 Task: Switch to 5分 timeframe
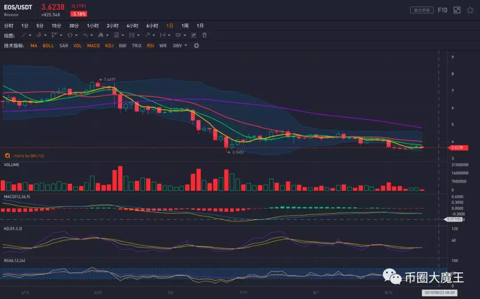(40, 26)
